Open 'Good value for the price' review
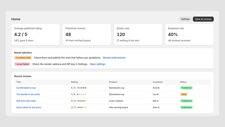 pos(29,107)
